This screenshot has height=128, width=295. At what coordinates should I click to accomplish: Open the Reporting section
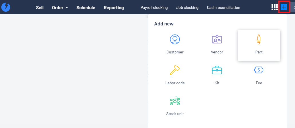114,8
